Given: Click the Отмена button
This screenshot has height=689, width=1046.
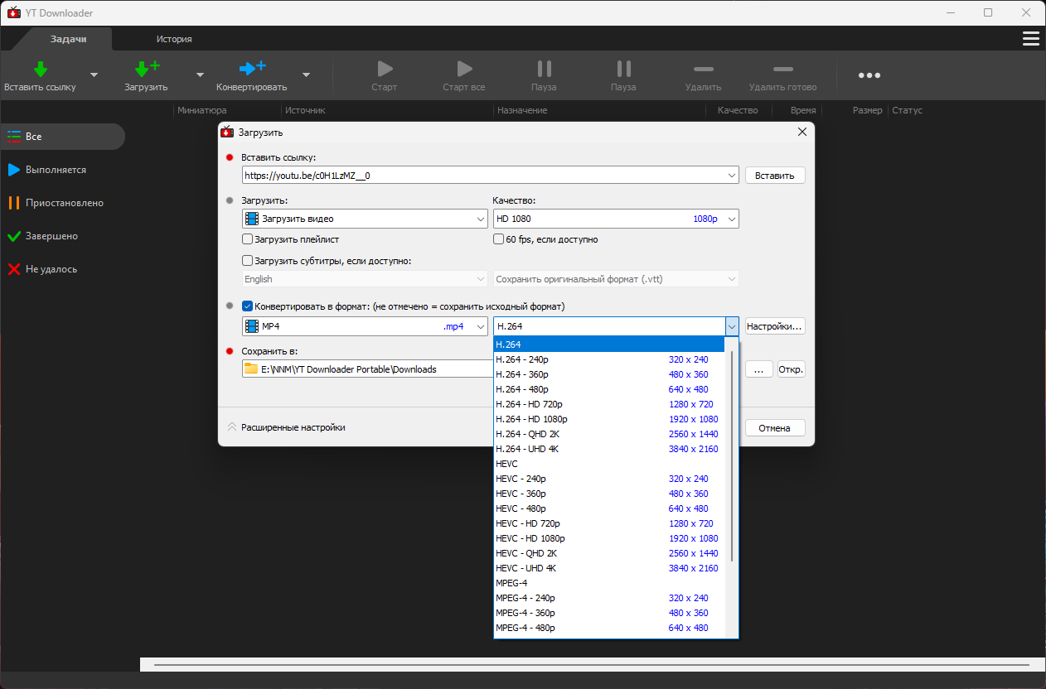Looking at the screenshot, I should (775, 428).
